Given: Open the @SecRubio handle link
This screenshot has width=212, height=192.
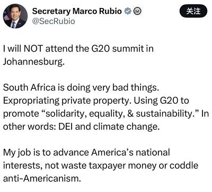Looking at the screenshot, I should (x=54, y=21).
